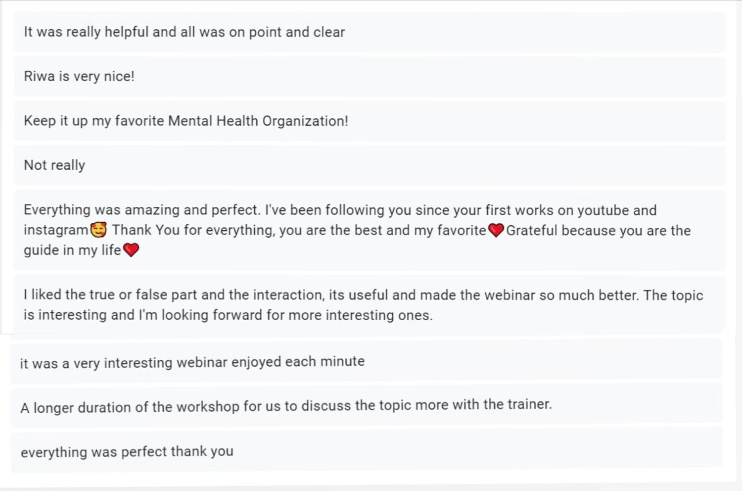Click the 'I liked the true or false part' response
This screenshot has height=491, width=742.
tap(370, 305)
